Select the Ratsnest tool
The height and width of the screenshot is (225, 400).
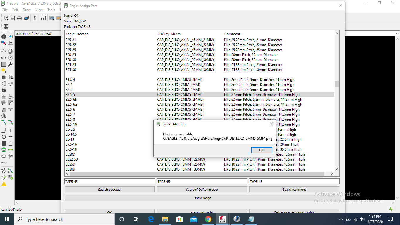click(x=4, y=171)
